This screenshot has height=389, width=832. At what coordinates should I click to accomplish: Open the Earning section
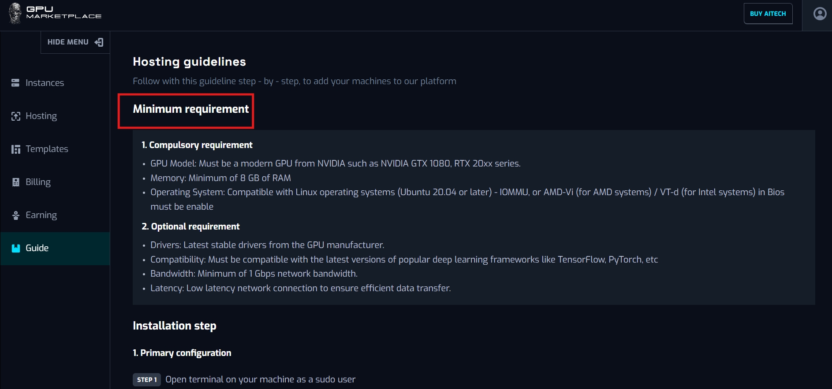(41, 215)
